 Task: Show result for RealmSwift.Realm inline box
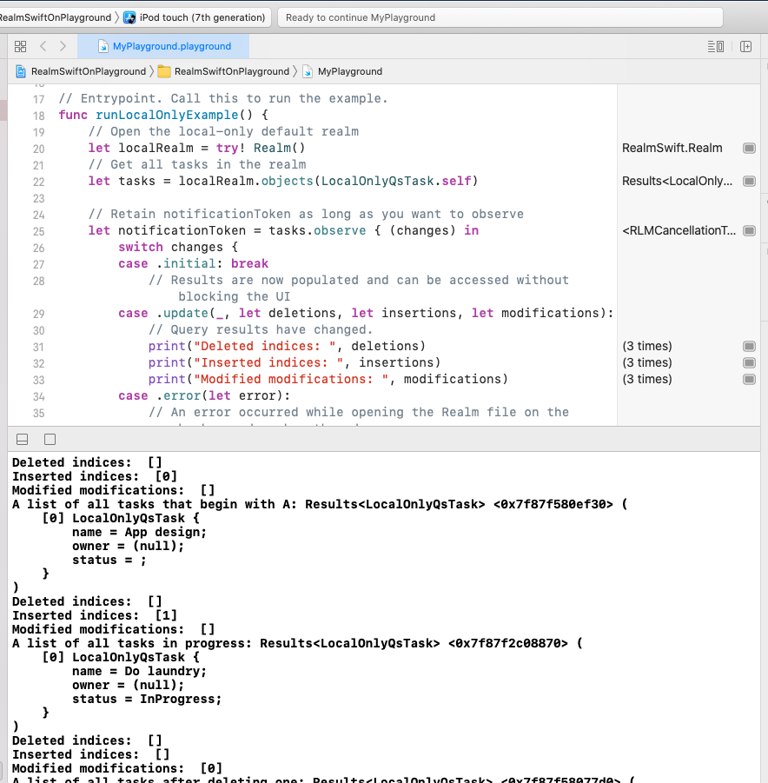pos(749,148)
